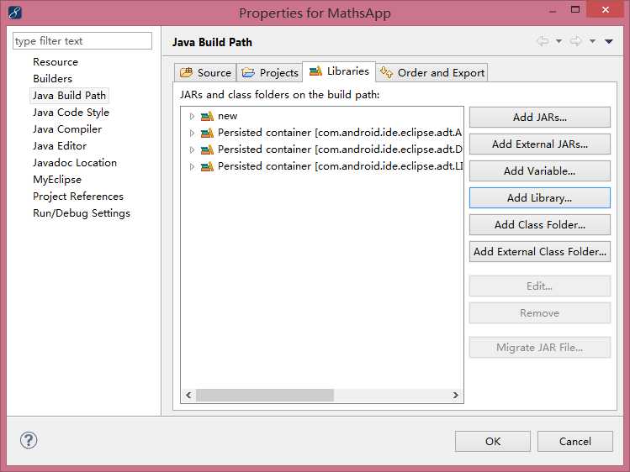Image resolution: width=630 pixels, height=472 pixels.
Task: Select MyEclipse in the properties tree
Action: (x=57, y=180)
